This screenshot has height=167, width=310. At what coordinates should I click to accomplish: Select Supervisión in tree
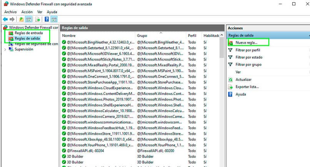pyautogui.click(x=24, y=49)
